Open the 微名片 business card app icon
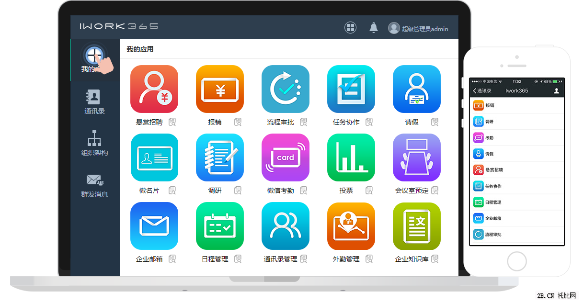 pyautogui.click(x=154, y=158)
